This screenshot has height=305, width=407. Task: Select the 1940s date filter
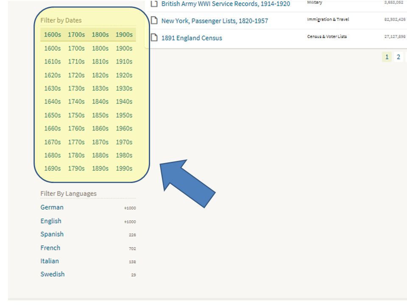(124, 101)
